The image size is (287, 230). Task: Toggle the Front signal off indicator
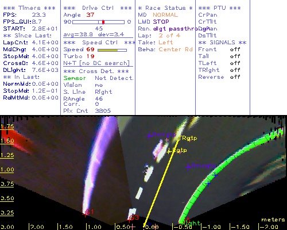point(235,49)
